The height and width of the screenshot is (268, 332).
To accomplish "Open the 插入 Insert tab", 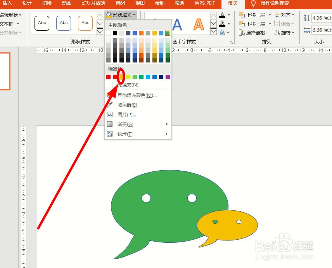I will click(x=7, y=3).
